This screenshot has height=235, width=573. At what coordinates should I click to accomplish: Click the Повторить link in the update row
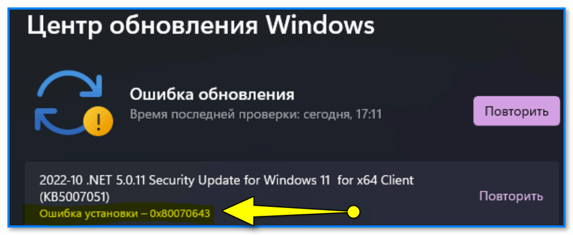(511, 196)
